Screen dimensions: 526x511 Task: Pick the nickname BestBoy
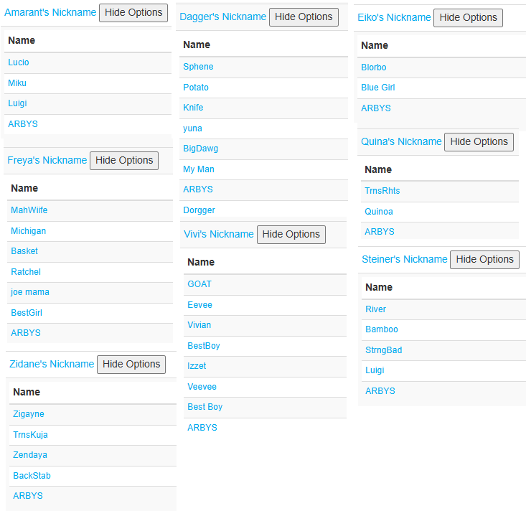point(204,346)
